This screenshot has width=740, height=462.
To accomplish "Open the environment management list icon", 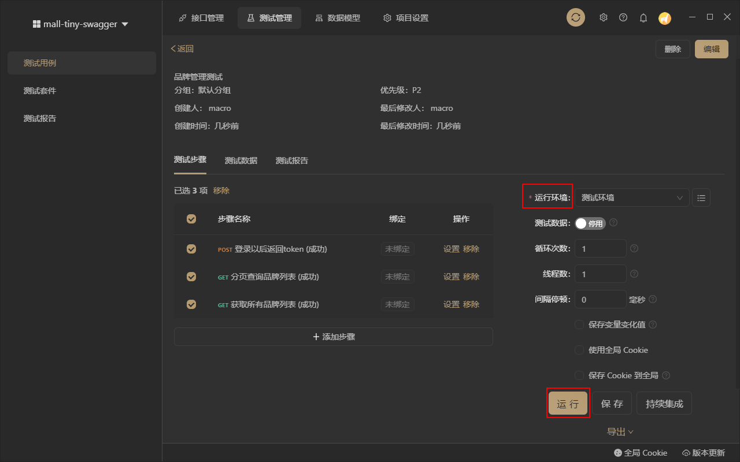I will click(x=701, y=197).
